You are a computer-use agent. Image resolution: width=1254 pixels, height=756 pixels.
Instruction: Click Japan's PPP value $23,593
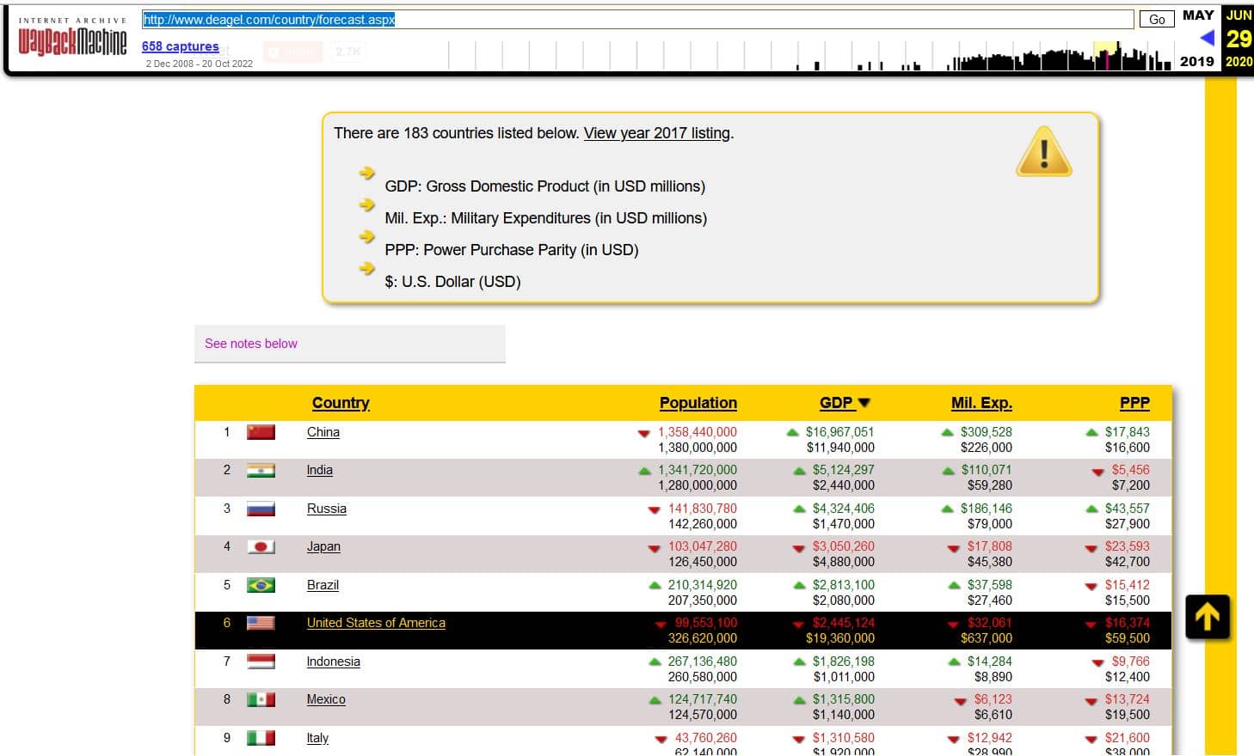pyautogui.click(x=1128, y=546)
